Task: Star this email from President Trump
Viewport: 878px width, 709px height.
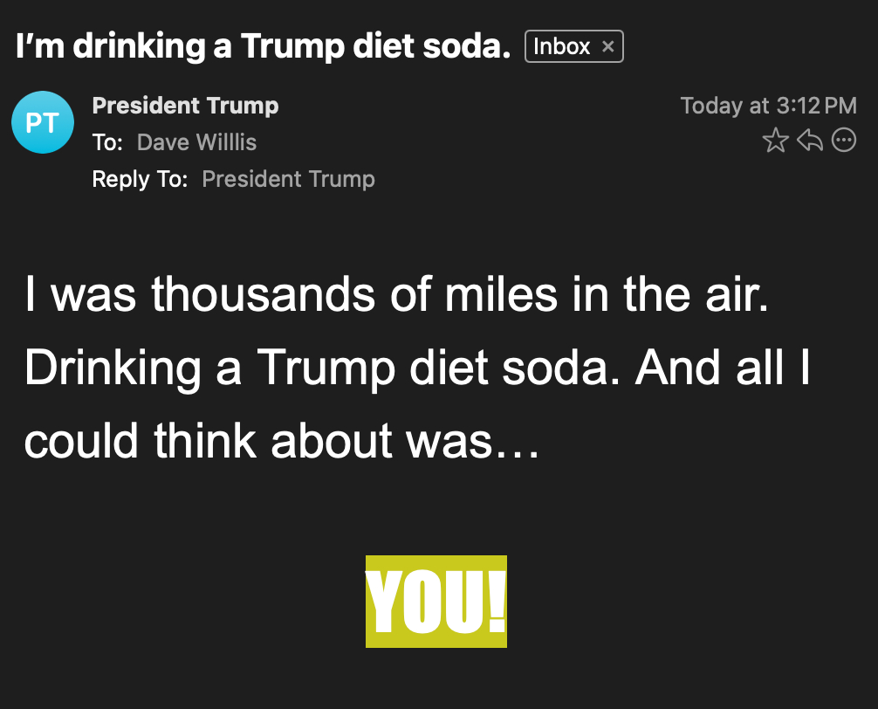Action: coord(775,141)
